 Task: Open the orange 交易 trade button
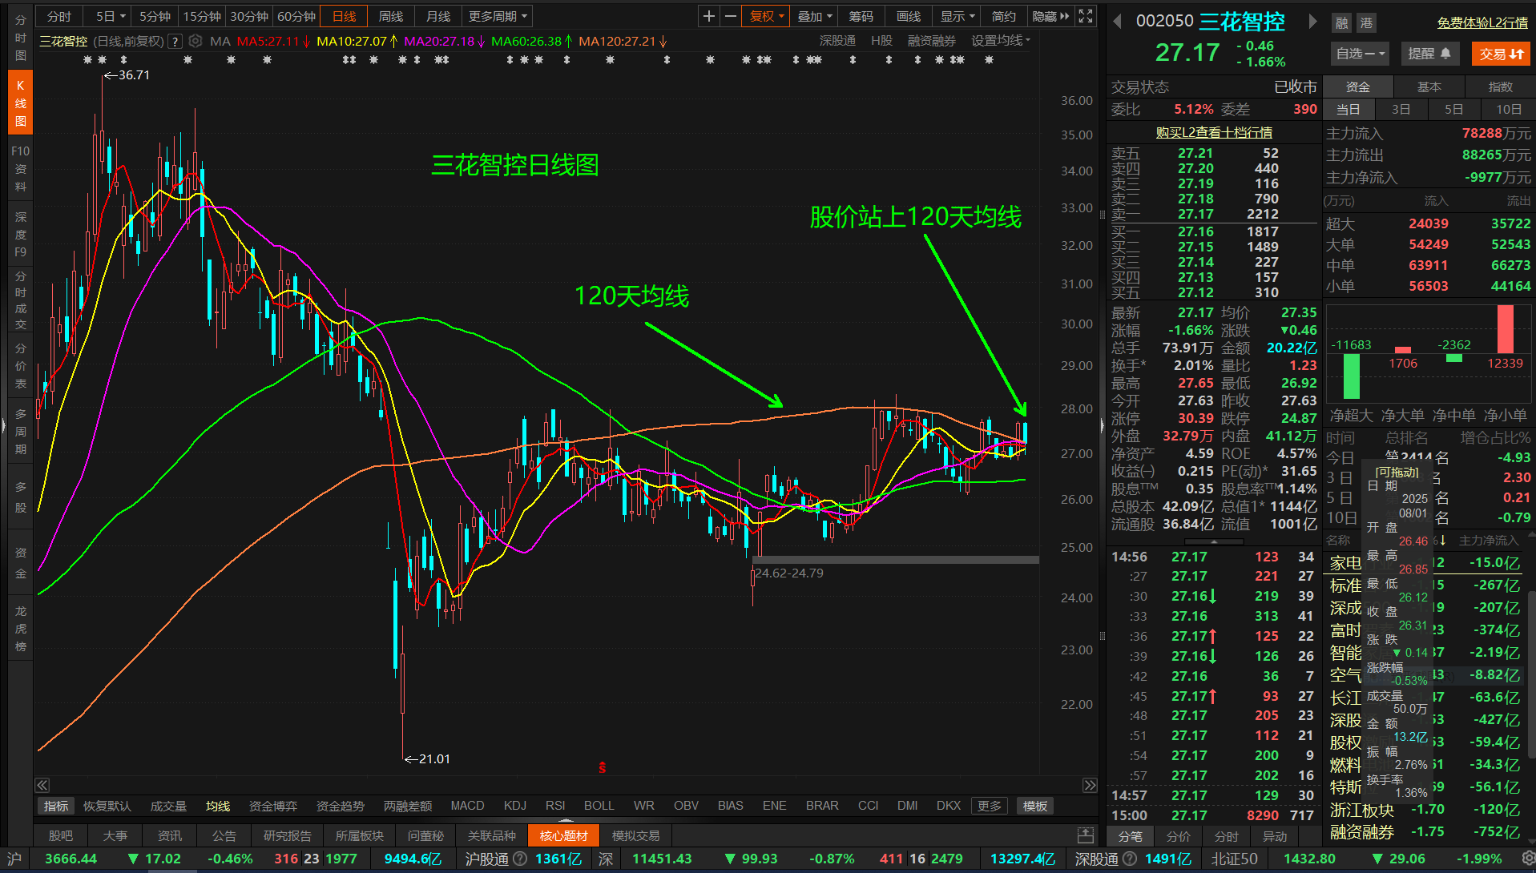tap(1501, 54)
